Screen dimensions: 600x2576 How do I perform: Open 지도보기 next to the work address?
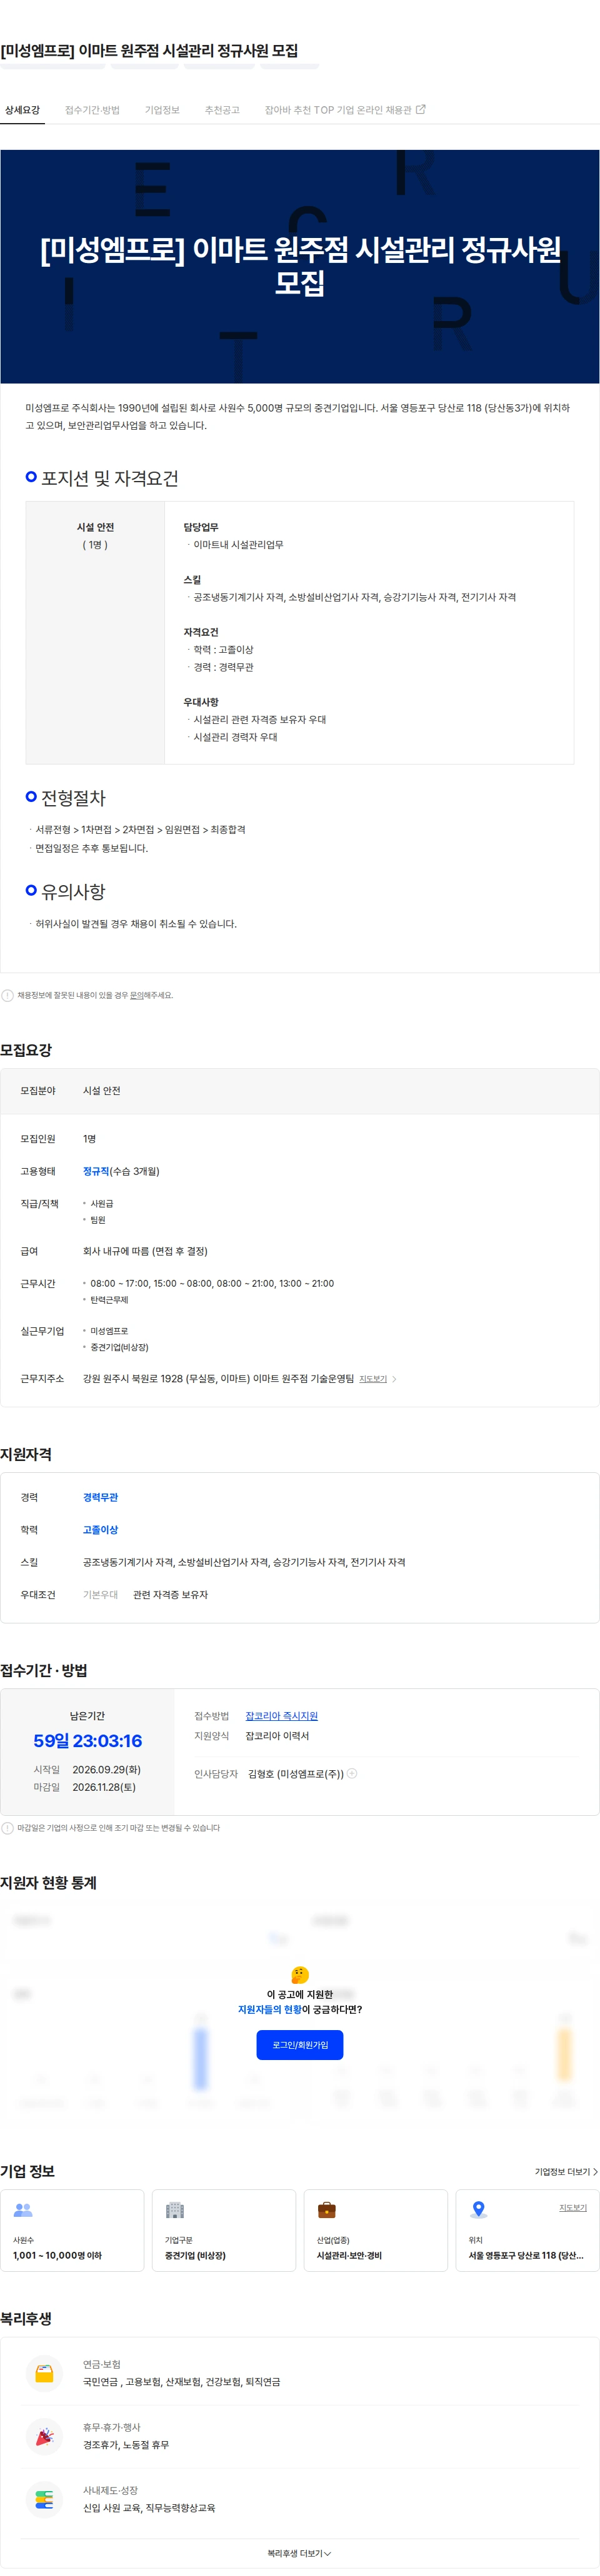click(373, 1379)
